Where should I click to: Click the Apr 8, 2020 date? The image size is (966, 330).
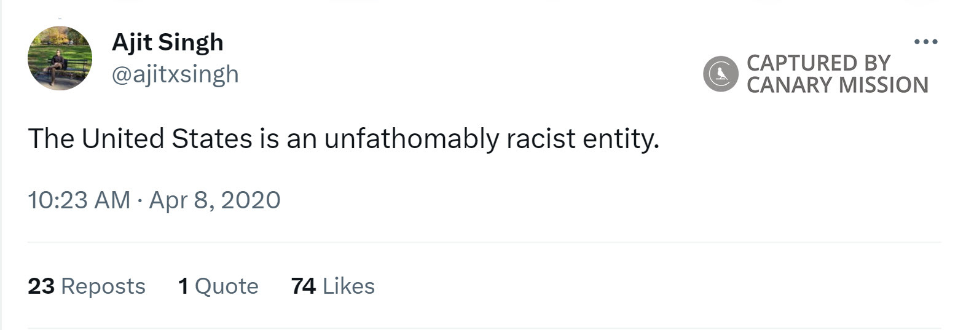(214, 200)
